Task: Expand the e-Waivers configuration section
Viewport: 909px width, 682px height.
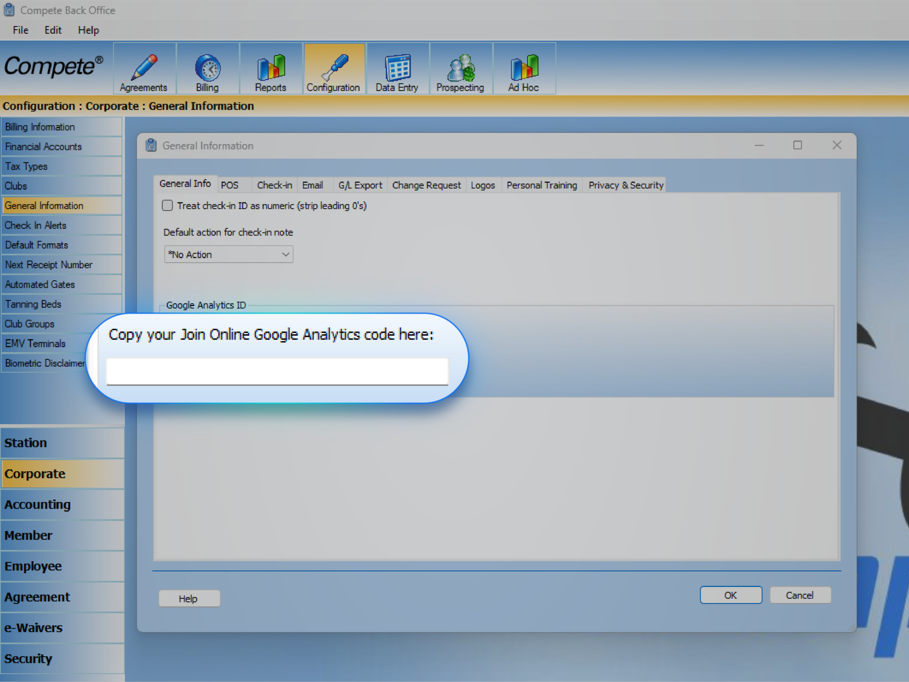Action: click(x=62, y=628)
